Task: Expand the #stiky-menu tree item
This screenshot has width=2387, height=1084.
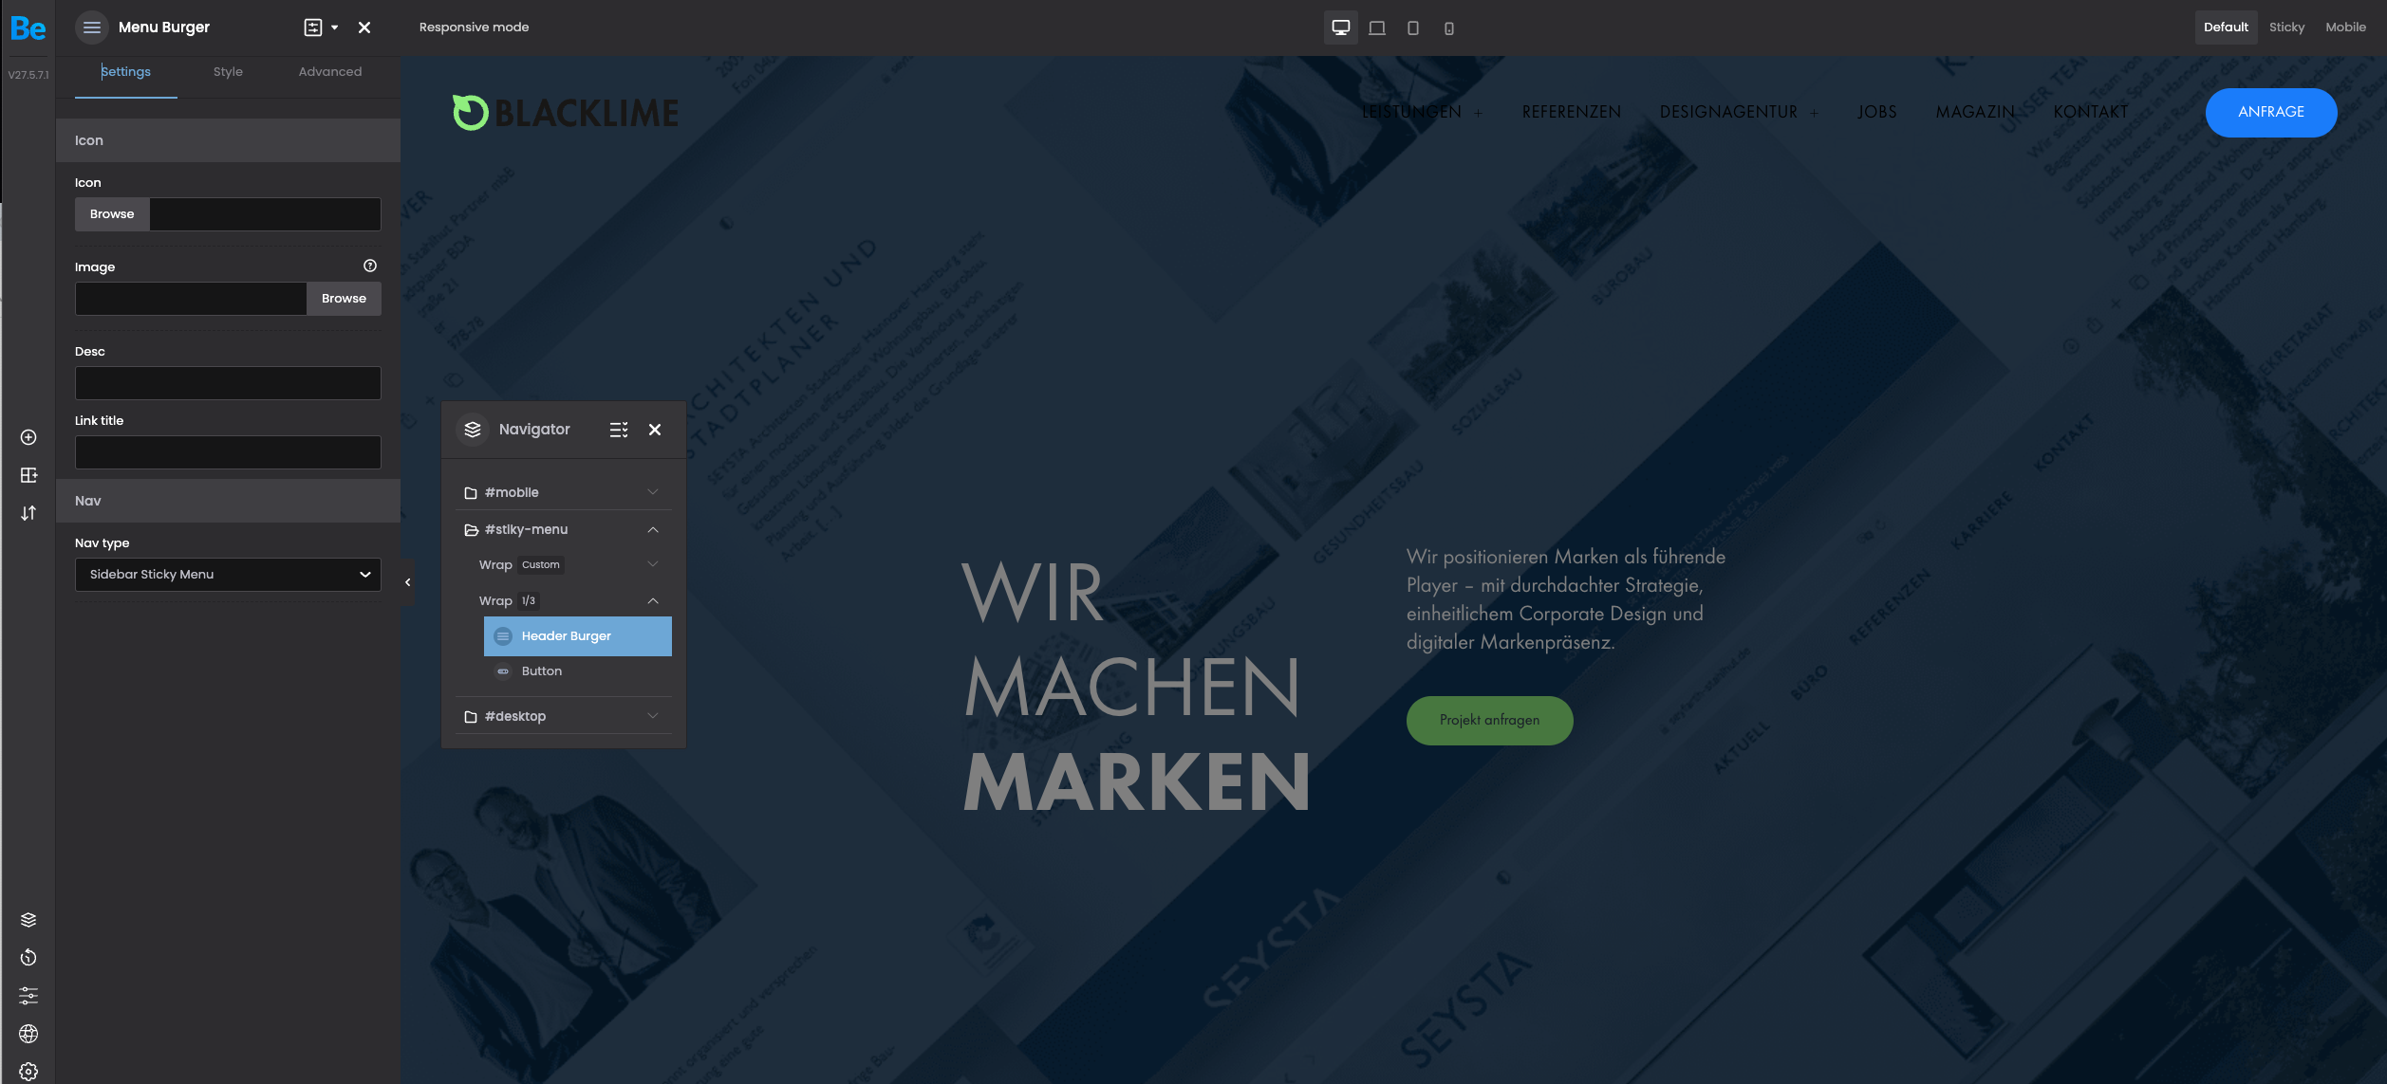Action: [x=651, y=529]
